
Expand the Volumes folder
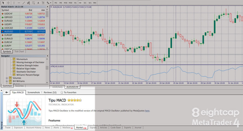[7, 78]
